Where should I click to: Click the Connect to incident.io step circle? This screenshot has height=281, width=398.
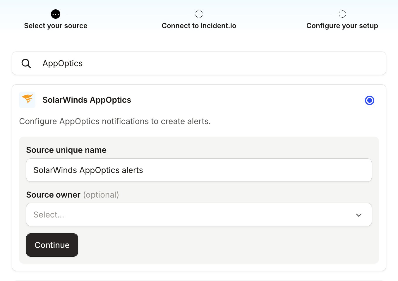tap(199, 14)
